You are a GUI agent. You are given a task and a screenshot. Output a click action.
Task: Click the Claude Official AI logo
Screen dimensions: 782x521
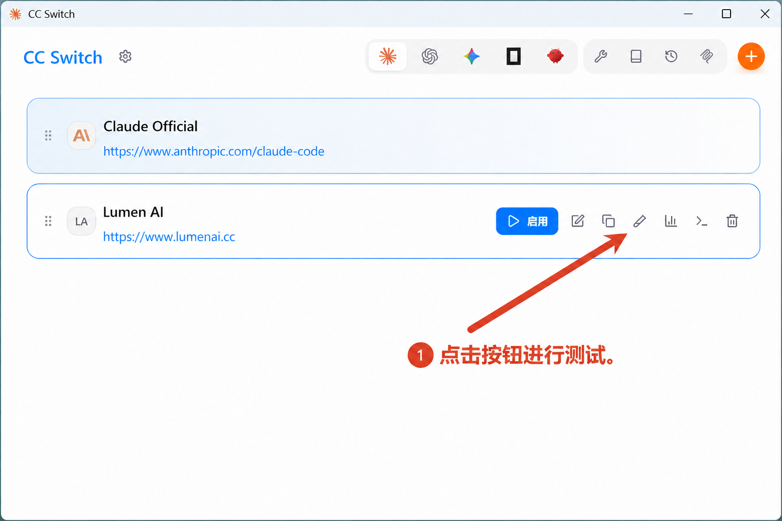pos(81,135)
